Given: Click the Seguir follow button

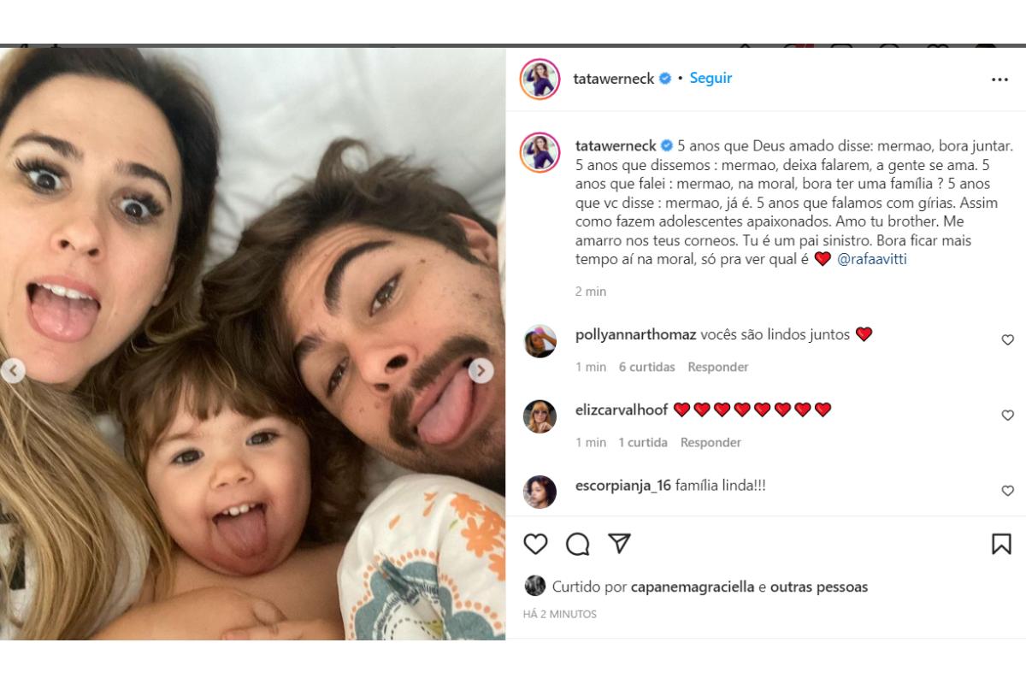Looking at the screenshot, I should pos(711,78).
